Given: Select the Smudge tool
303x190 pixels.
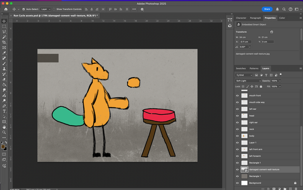Looking at the screenshot, I should [x=4, y=90].
